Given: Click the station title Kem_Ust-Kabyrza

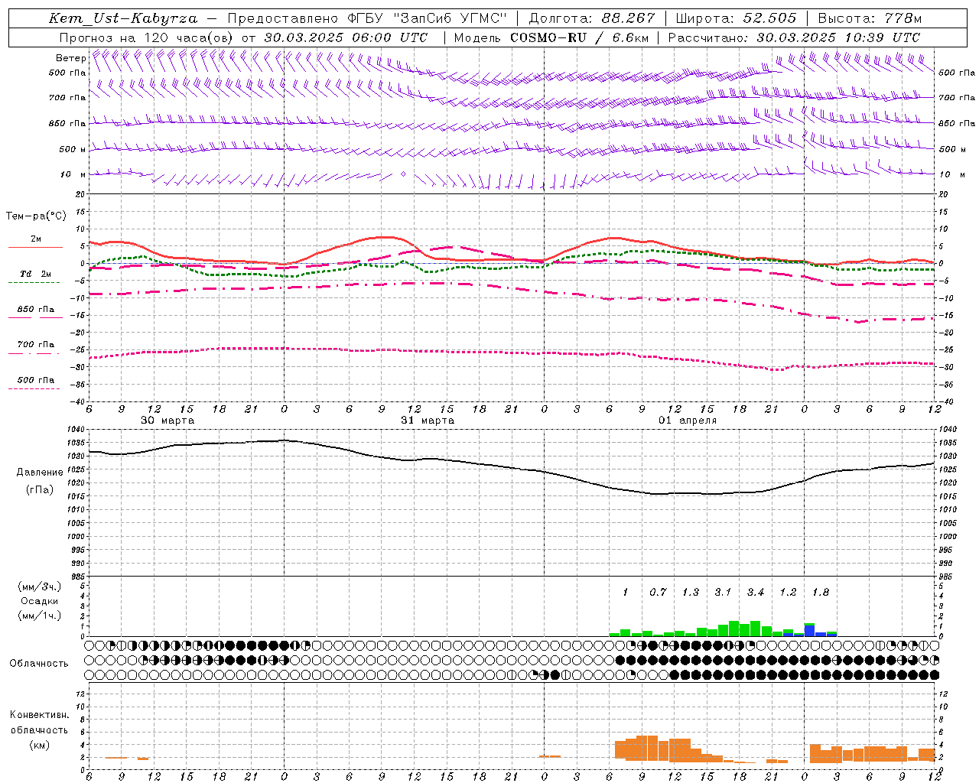Looking at the screenshot, I should click(123, 18).
